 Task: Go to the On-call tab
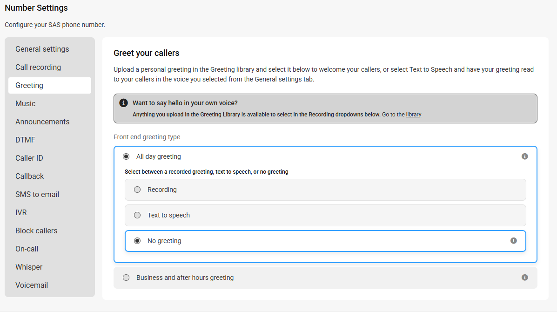[50, 249]
